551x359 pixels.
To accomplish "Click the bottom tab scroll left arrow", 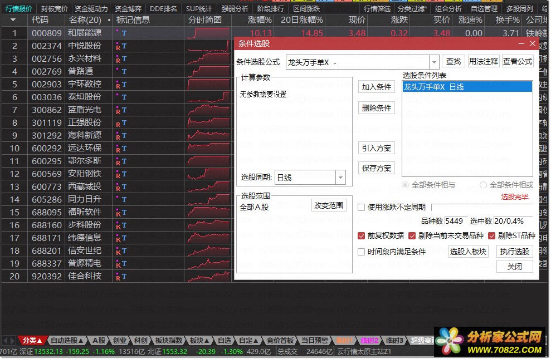I will coord(5,340).
